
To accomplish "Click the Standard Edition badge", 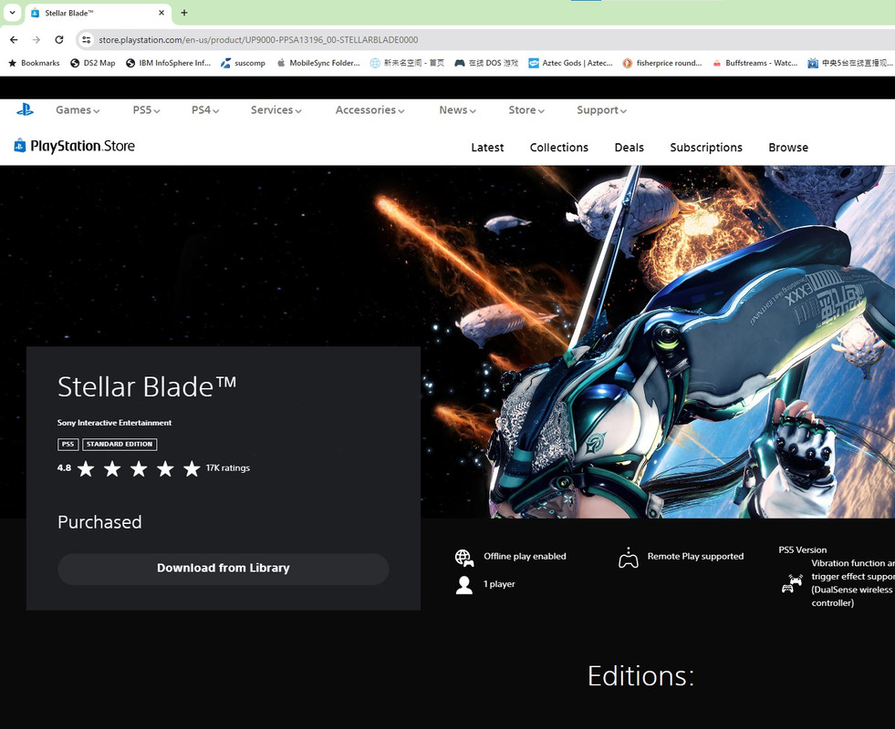I will (x=120, y=444).
